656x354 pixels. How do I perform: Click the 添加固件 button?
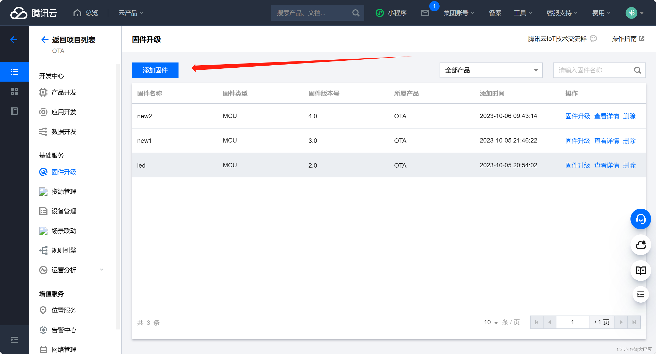[x=155, y=70]
